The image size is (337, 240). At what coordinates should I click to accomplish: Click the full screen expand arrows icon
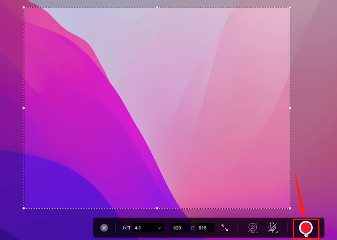(x=225, y=228)
